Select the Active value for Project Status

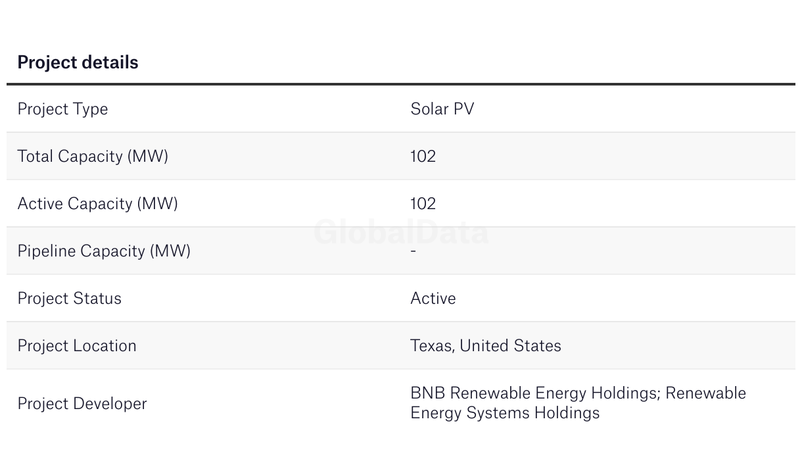tap(433, 299)
